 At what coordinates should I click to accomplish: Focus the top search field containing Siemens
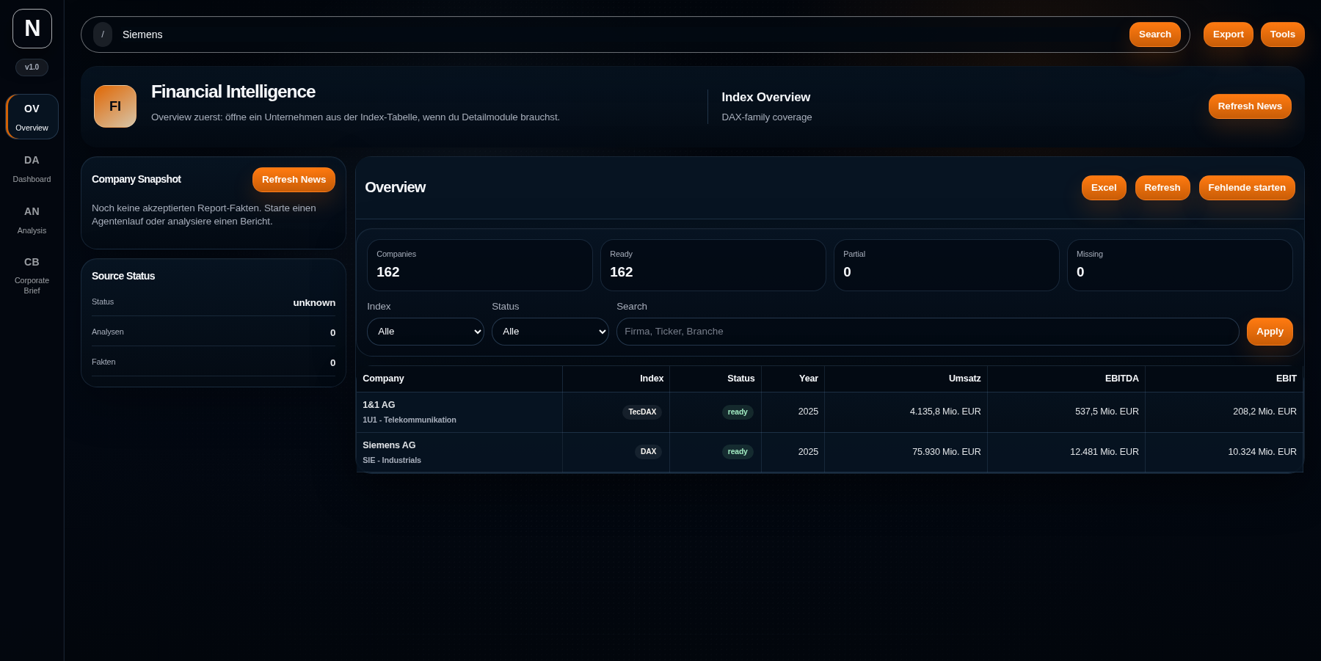pos(620,34)
